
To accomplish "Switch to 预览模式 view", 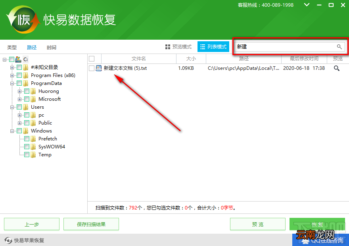I will click(178, 47).
